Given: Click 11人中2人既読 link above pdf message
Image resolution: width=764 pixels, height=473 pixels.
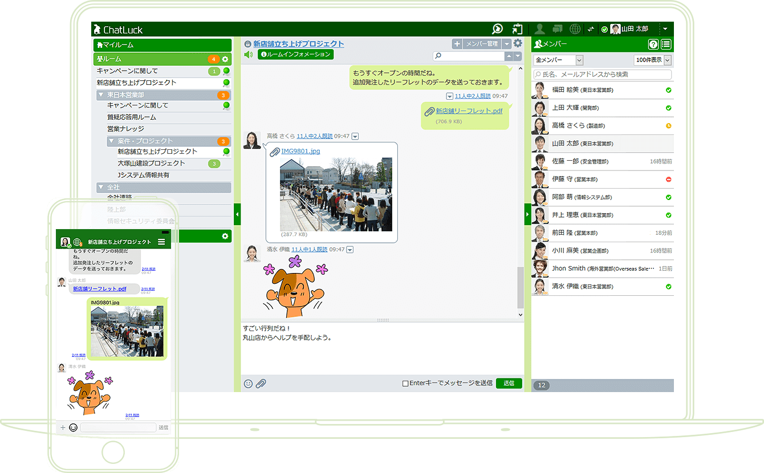Looking at the screenshot, I should pyautogui.click(x=473, y=96).
